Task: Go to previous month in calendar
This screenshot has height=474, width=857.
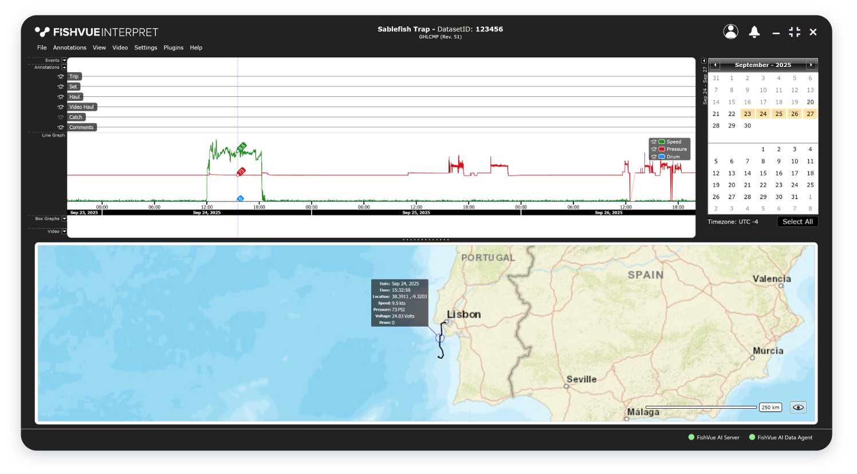Action: click(x=715, y=65)
